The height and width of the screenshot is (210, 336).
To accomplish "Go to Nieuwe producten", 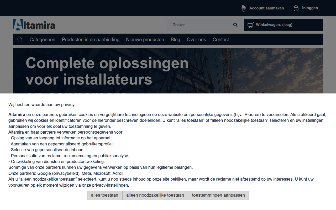I will click(x=145, y=39).
